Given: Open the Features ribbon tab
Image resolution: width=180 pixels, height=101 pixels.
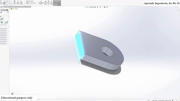Looking at the screenshot, I should tap(6, 7).
